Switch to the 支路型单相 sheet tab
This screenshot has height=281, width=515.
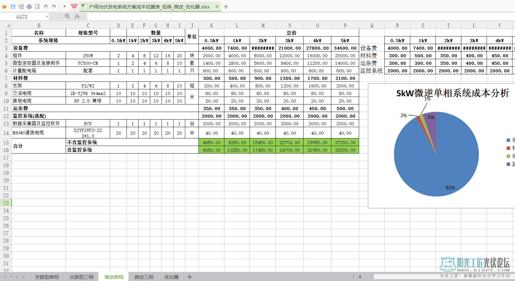click(47, 277)
